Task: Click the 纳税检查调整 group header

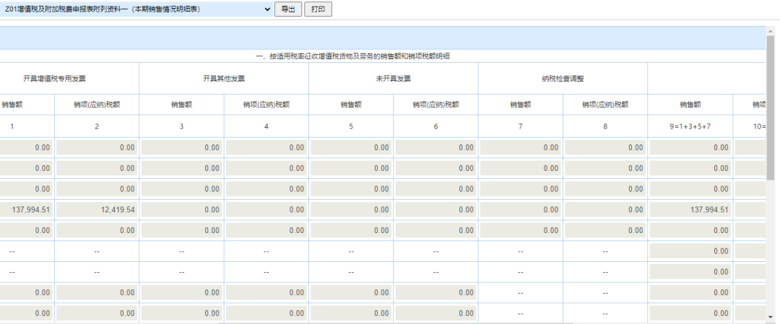Action: 563,79
